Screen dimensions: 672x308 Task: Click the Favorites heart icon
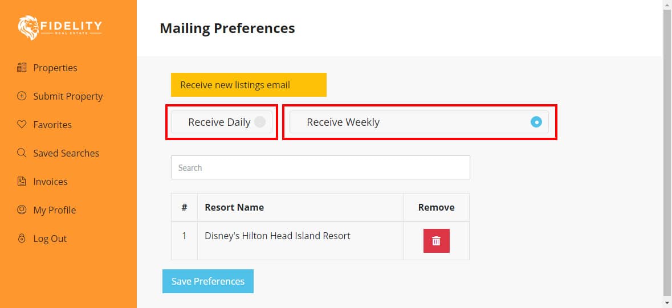click(x=22, y=125)
